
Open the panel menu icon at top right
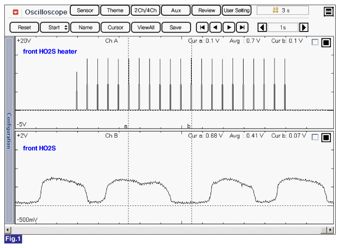click(328, 11)
